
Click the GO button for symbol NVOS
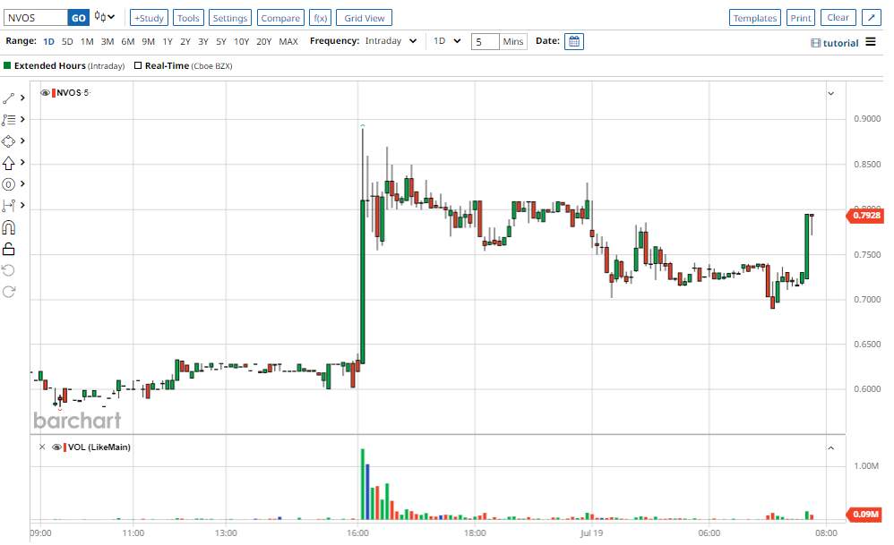[x=78, y=18]
